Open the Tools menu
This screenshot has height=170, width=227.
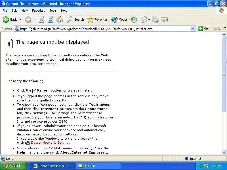point(53,10)
